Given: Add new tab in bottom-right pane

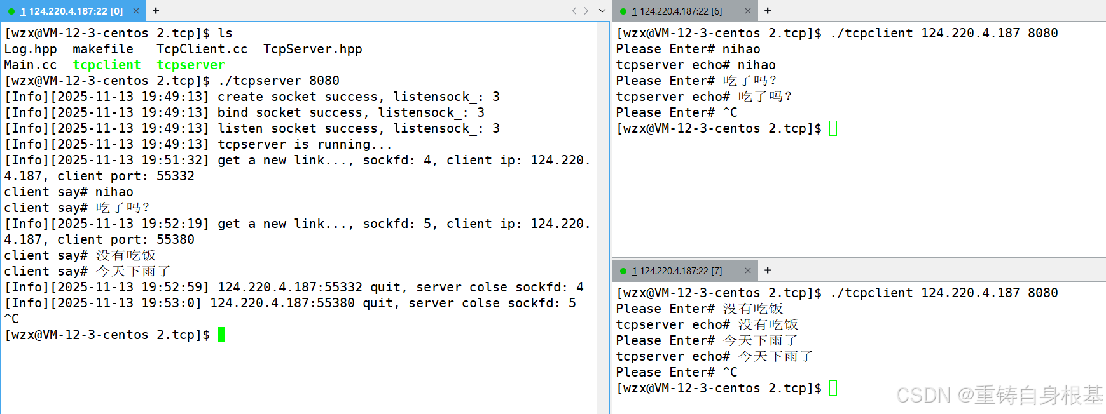Looking at the screenshot, I should (768, 270).
